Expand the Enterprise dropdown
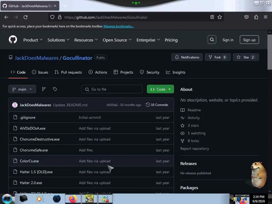 148,40
